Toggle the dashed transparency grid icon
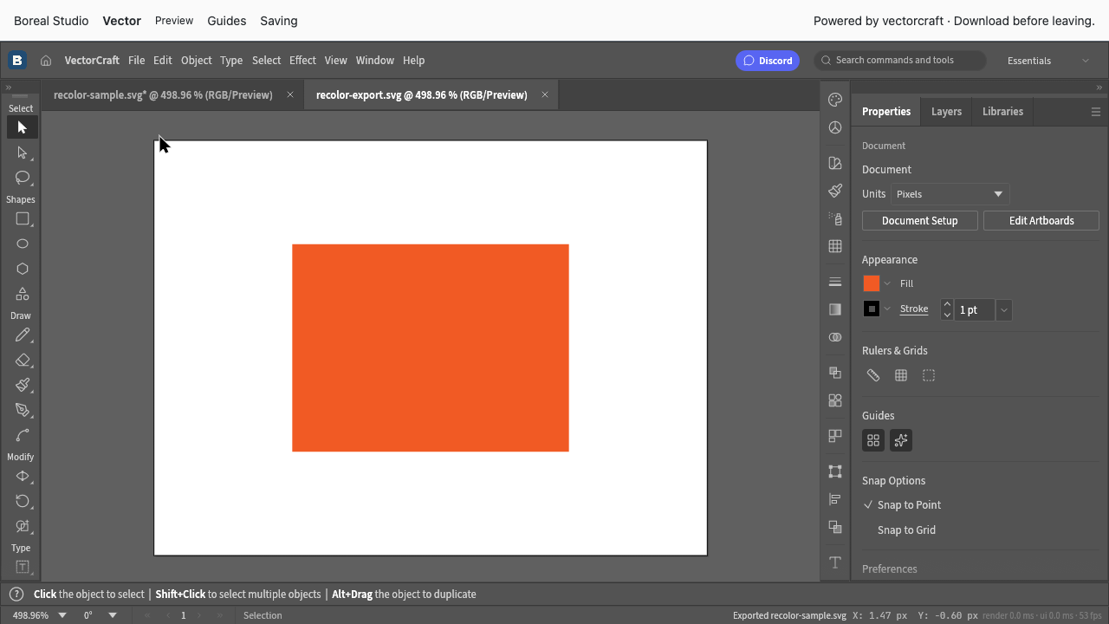Viewport: 1109px width, 624px height. [929, 375]
